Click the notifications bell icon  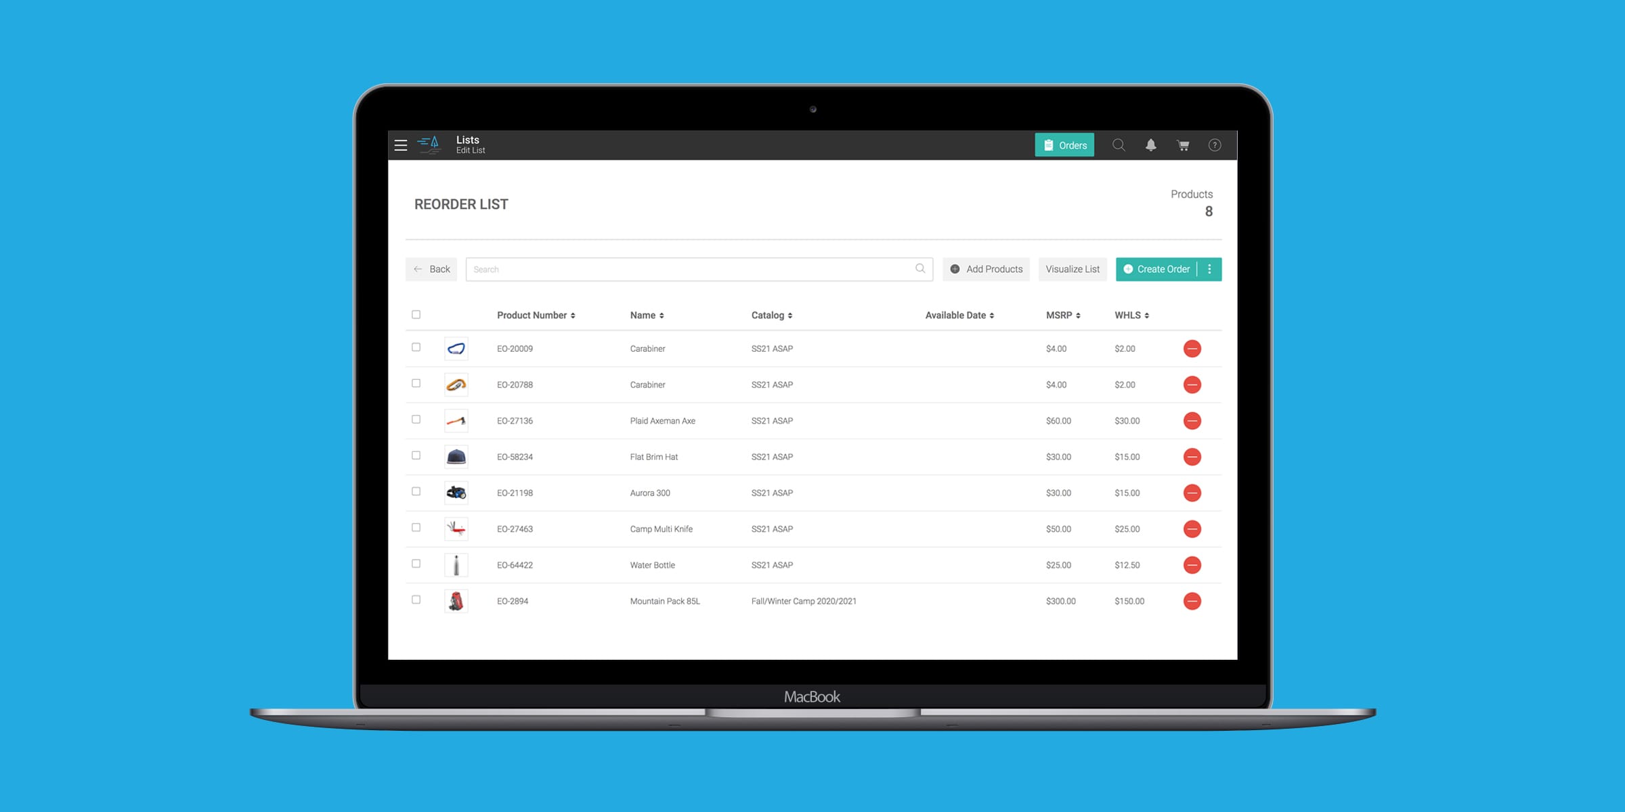[1150, 145]
